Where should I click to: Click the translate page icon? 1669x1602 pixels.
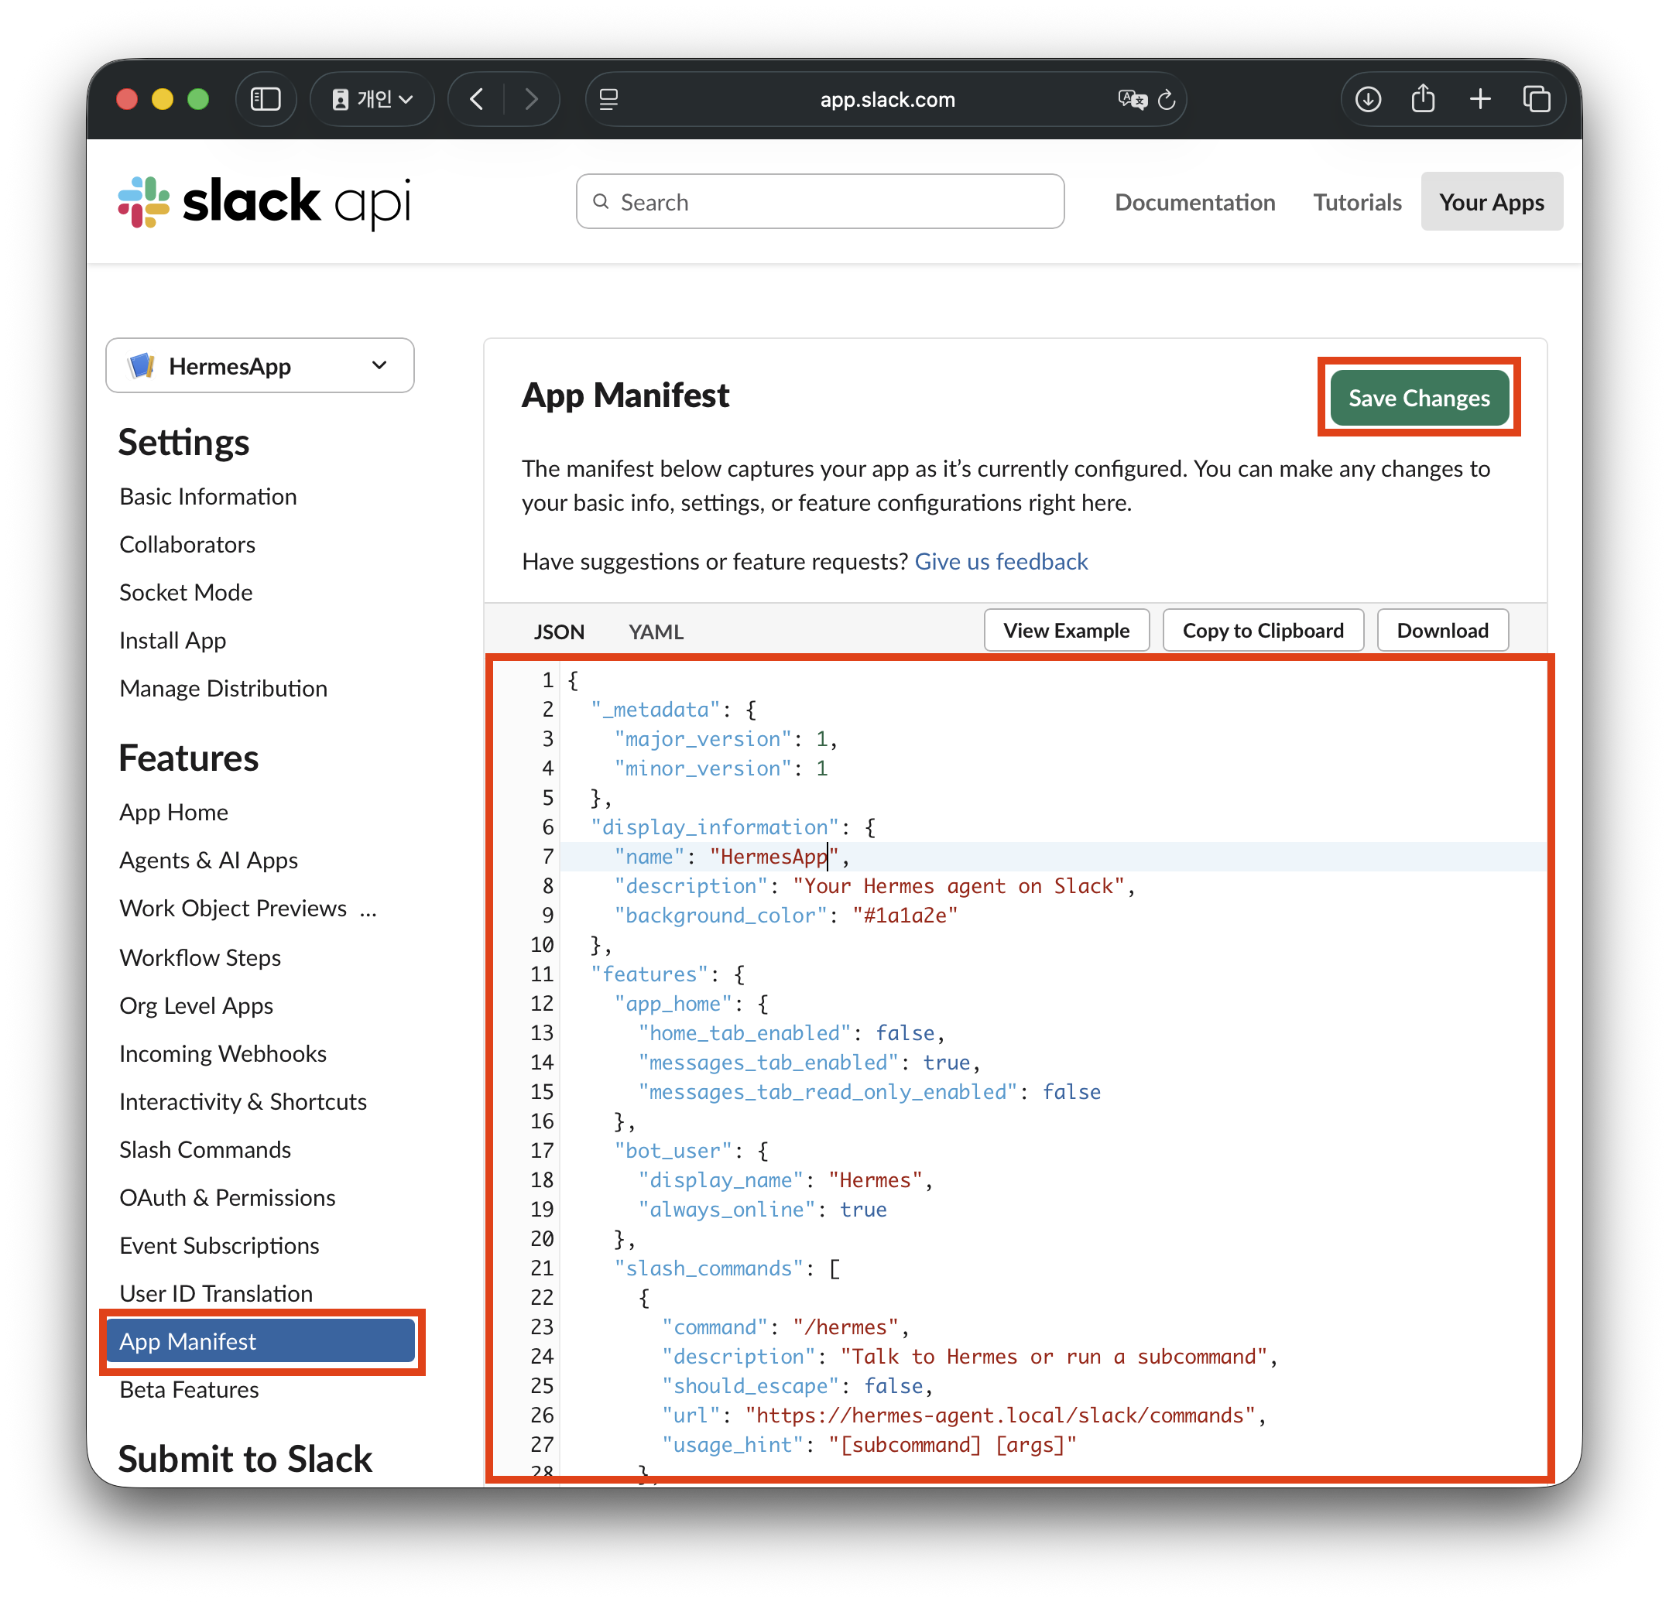tap(1132, 100)
